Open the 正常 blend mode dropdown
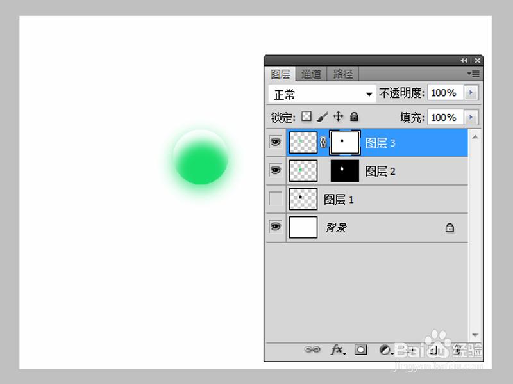 tap(322, 94)
